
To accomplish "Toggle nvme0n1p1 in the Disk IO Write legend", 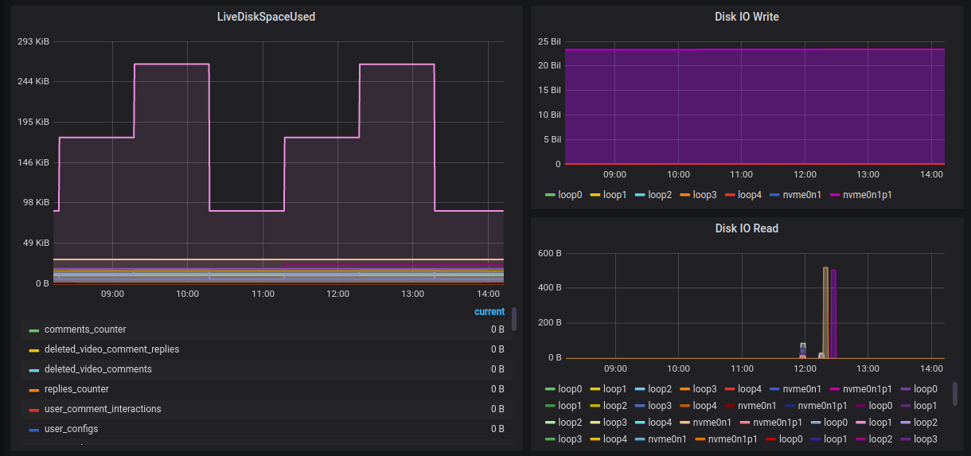I will click(x=868, y=194).
